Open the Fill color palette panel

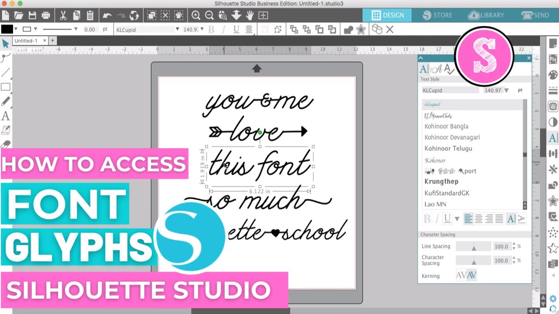pos(553,75)
